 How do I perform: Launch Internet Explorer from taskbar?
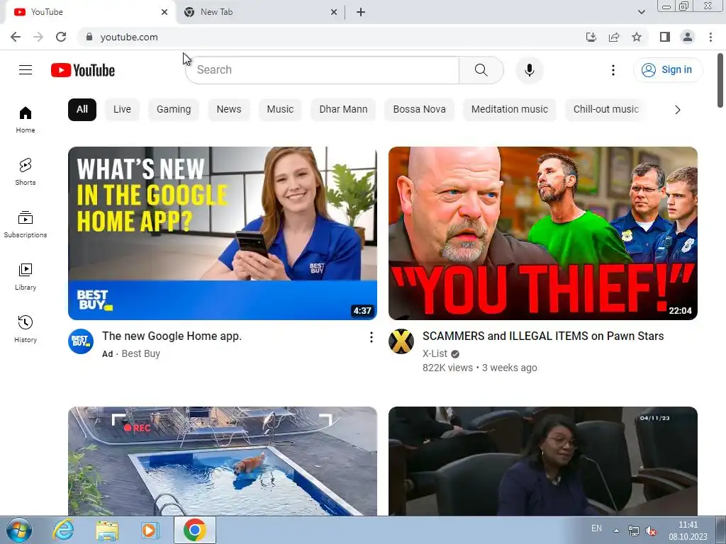coord(63,530)
